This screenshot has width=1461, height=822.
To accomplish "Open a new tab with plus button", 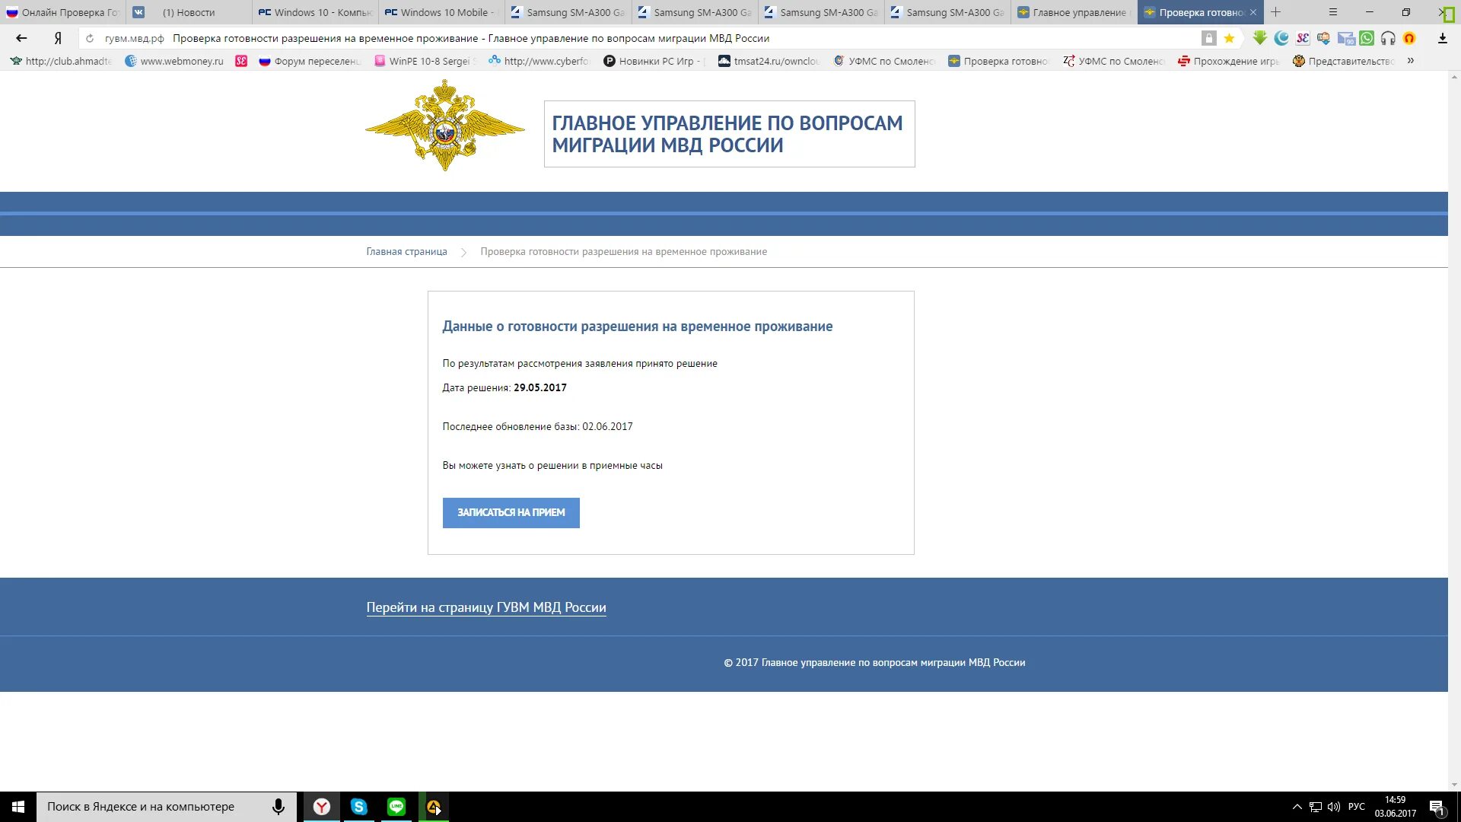I will (x=1276, y=12).
